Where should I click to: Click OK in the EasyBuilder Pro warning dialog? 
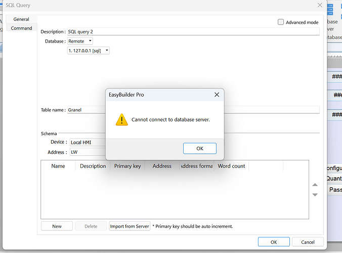tap(199, 149)
